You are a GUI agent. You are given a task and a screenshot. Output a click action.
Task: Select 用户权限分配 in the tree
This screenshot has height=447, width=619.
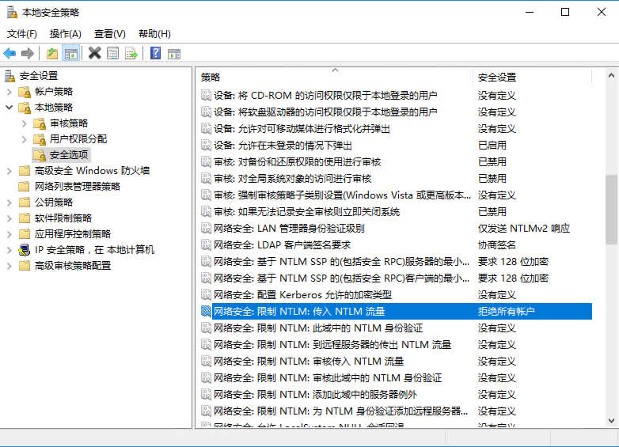coord(78,139)
